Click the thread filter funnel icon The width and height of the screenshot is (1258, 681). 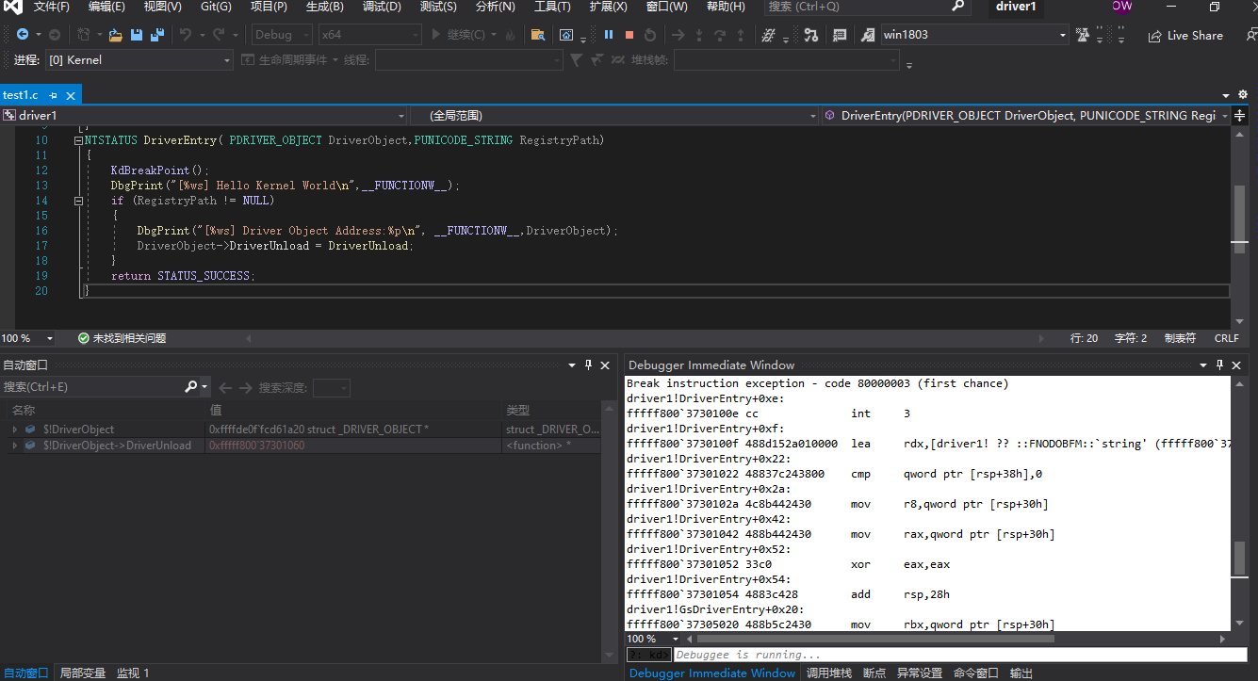click(577, 59)
